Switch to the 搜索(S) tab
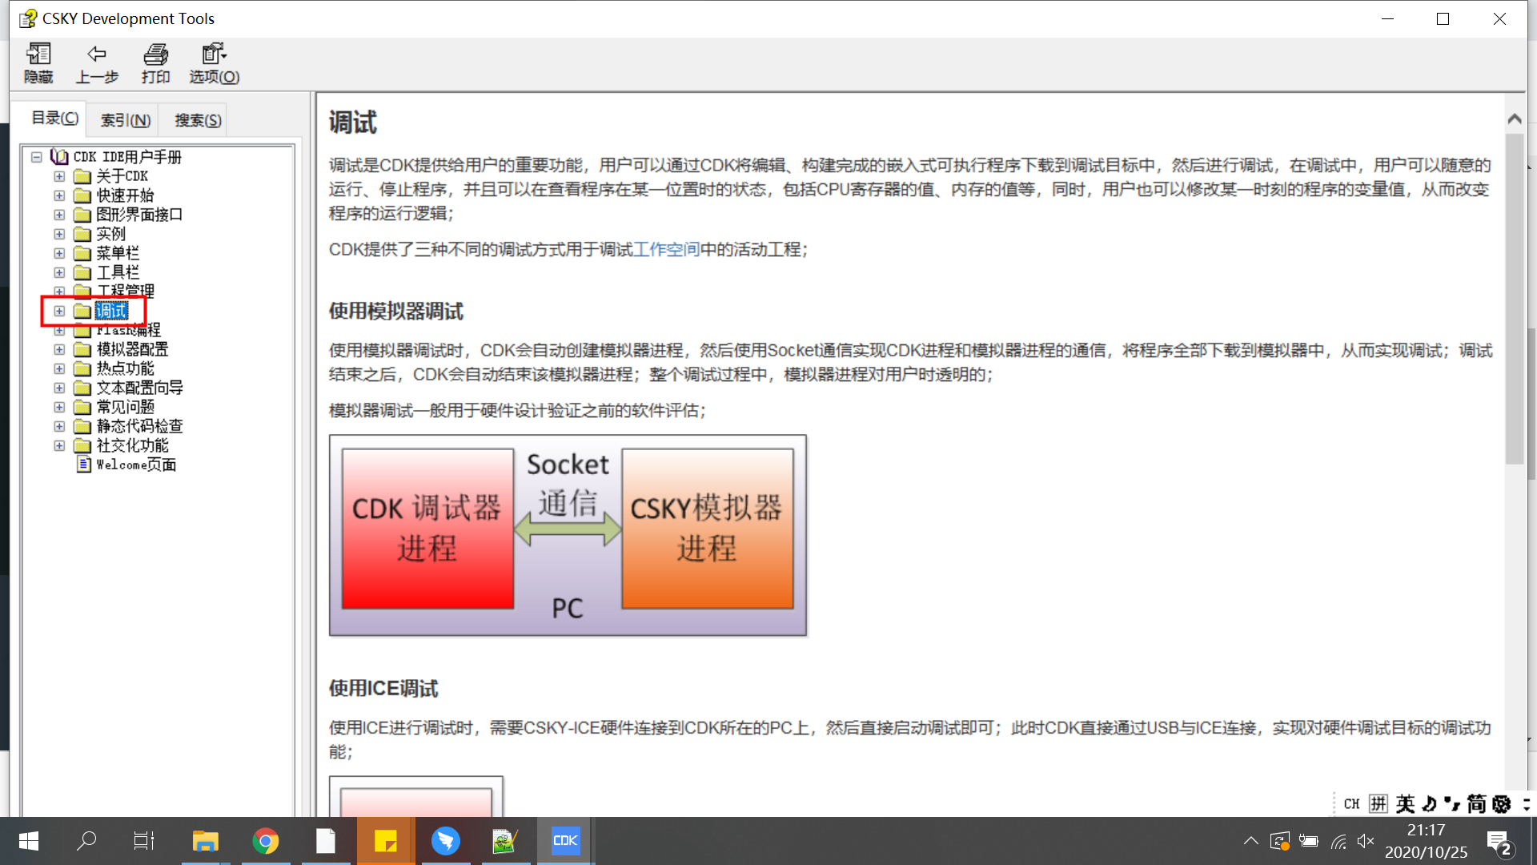1537x865 pixels. click(x=196, y=119)
